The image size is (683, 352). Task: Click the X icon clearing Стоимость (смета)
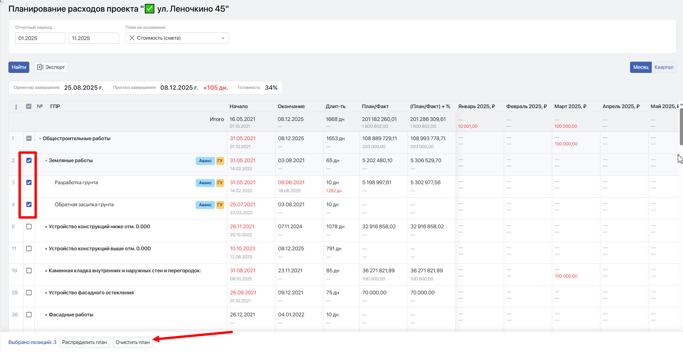132,38
